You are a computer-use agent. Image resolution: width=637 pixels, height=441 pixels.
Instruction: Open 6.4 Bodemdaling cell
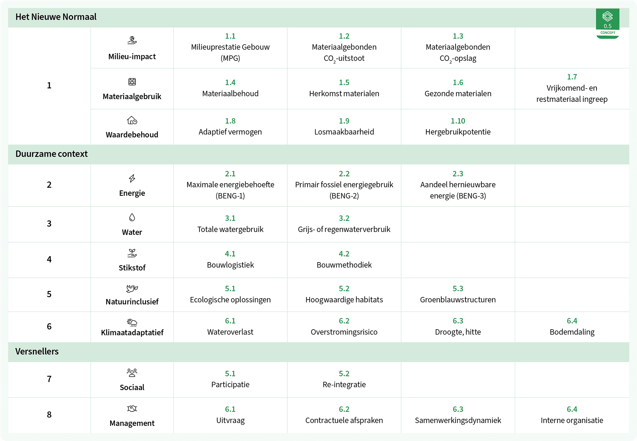(x=572, y=327)
